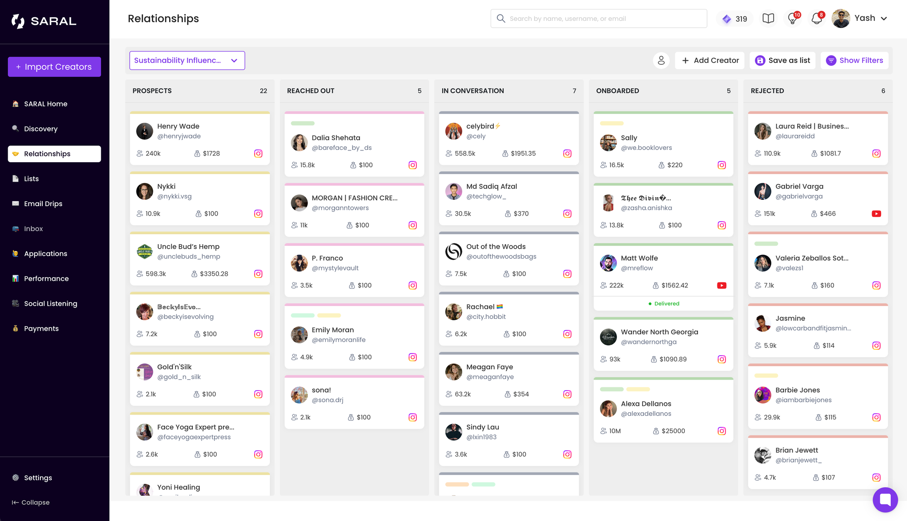Open Uncle Bud's Hemp creator card

coord(200,260)
